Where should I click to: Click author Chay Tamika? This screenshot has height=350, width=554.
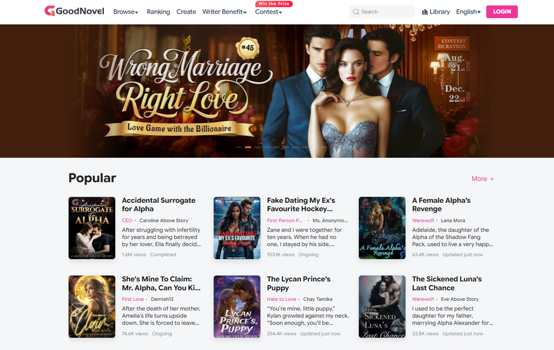point(318,299)
